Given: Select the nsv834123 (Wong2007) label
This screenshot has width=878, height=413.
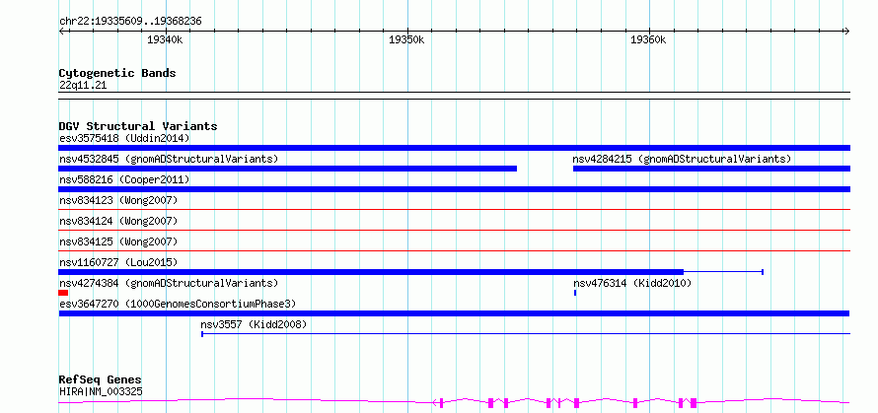Looking at the screenshot, I should click(x=118, y=200).
